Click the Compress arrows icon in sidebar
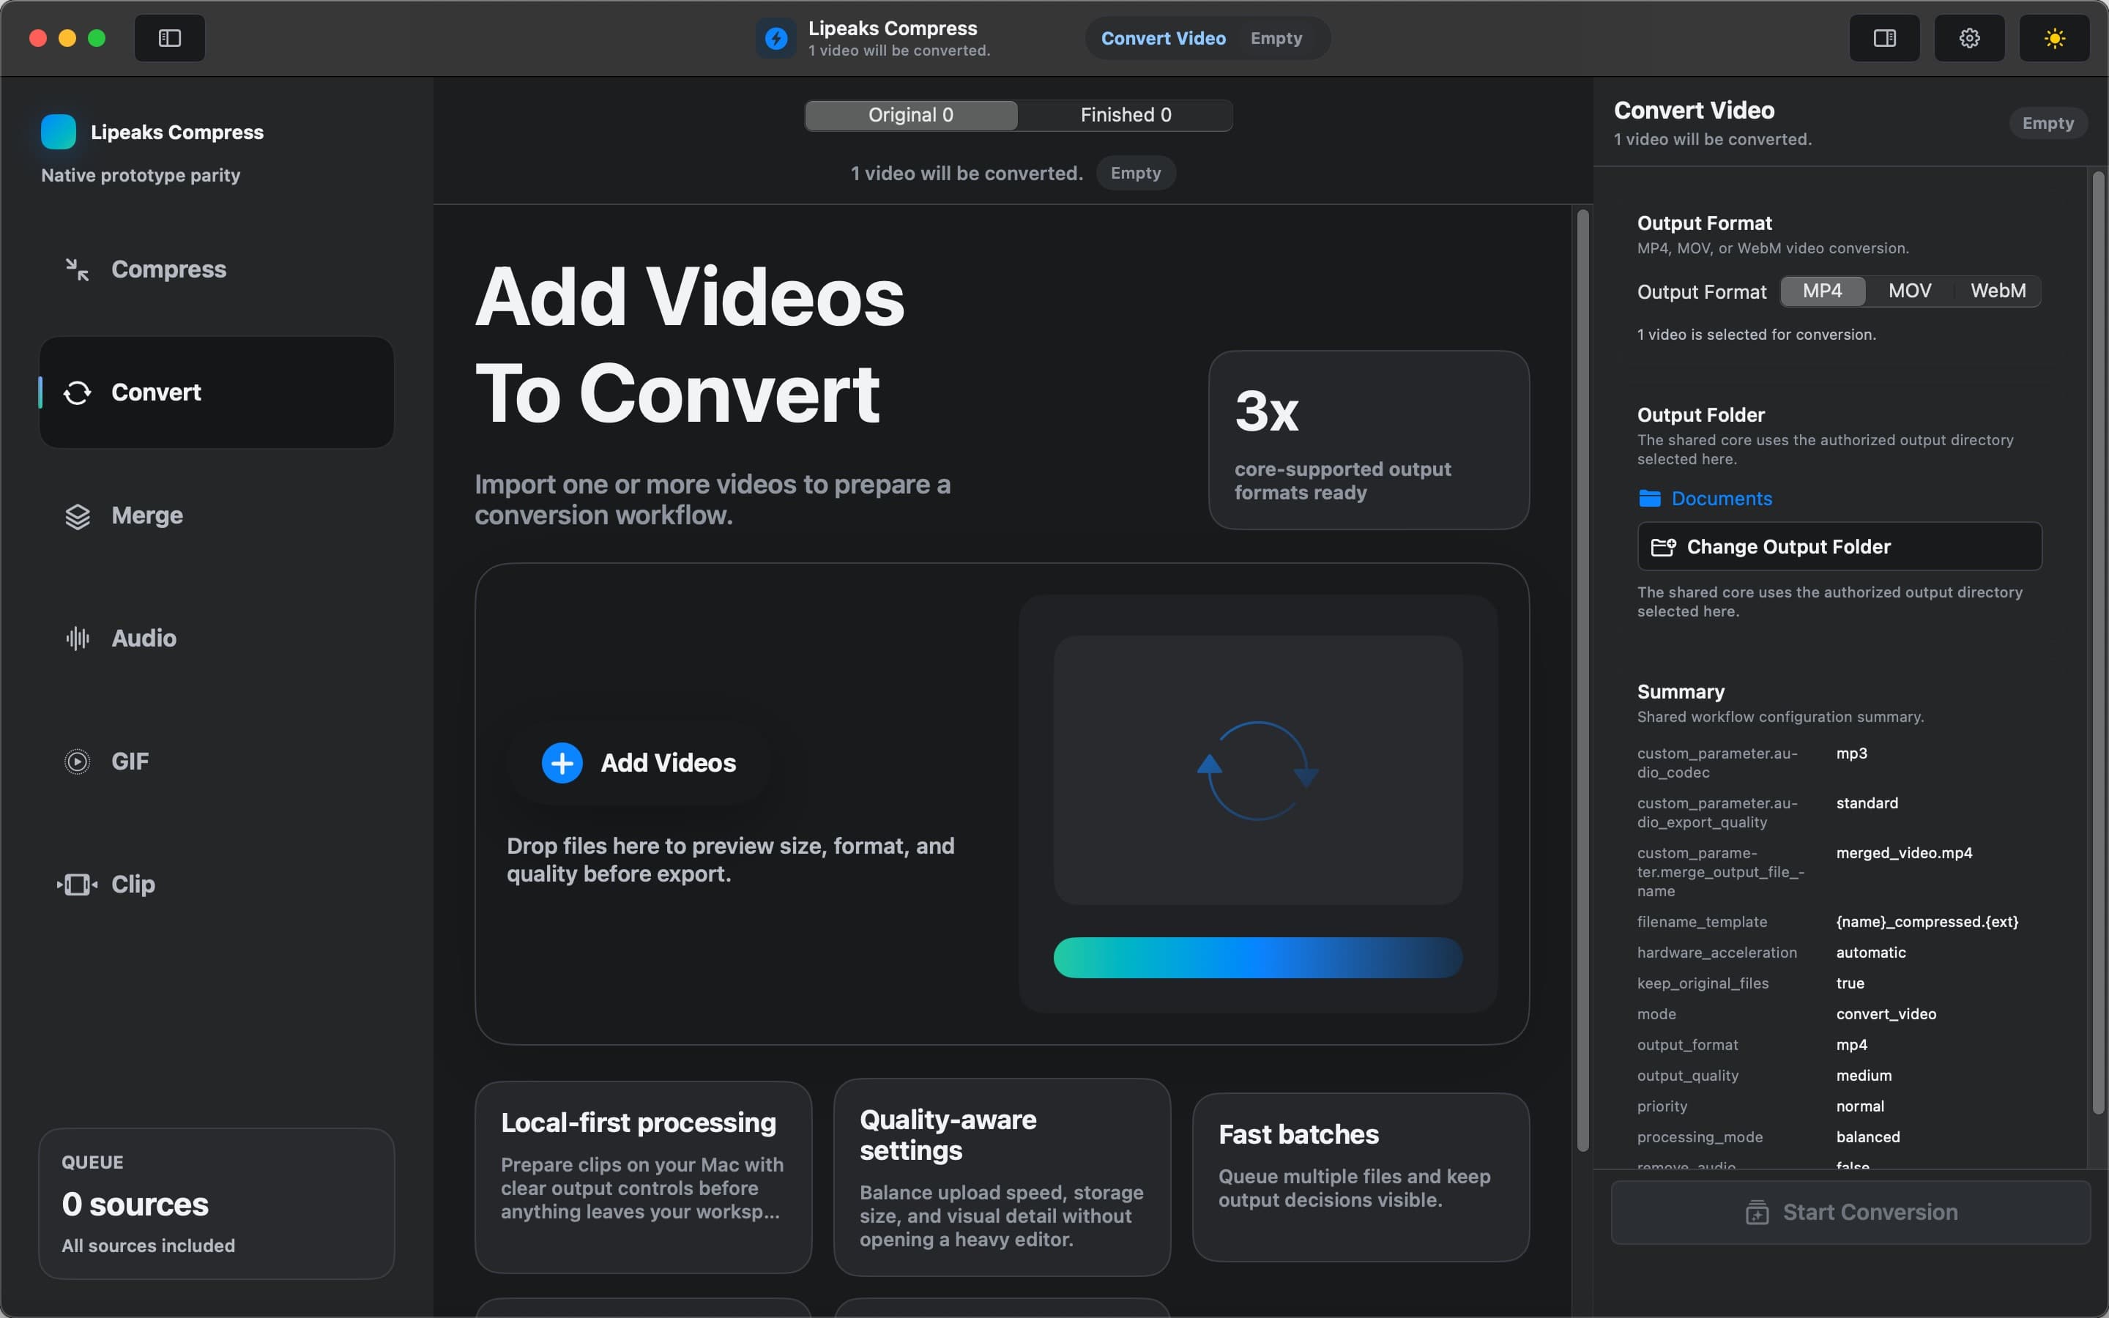The width and height of the screenshot is (2109, 1318). (x=78, y=269)
